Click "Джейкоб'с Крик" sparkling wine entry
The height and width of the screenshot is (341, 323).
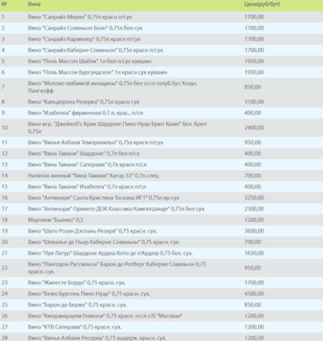point(118,128)
